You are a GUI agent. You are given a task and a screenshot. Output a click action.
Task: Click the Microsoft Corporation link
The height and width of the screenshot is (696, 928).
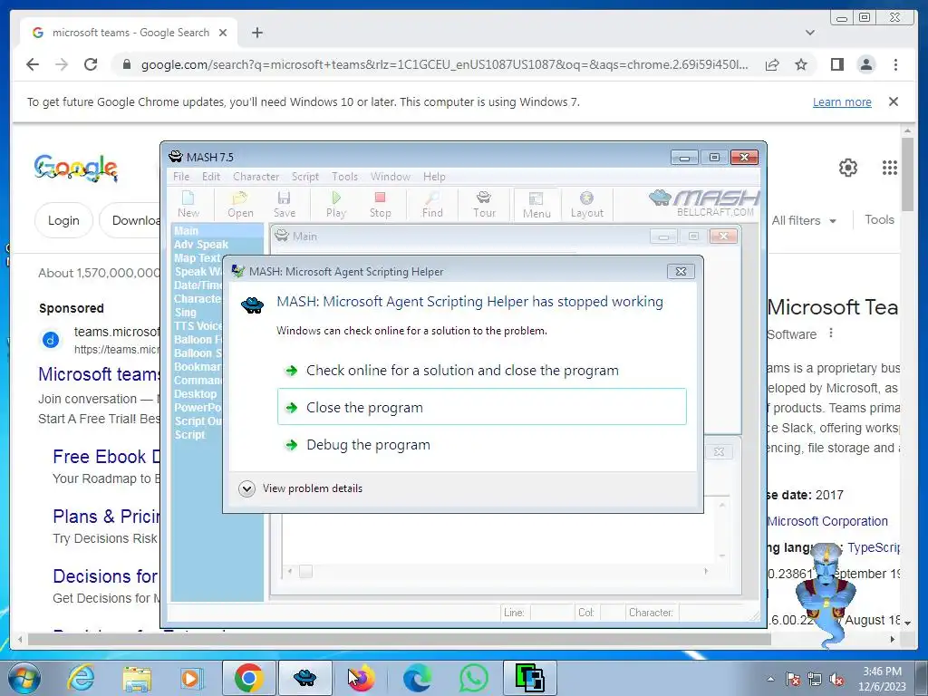826,521
